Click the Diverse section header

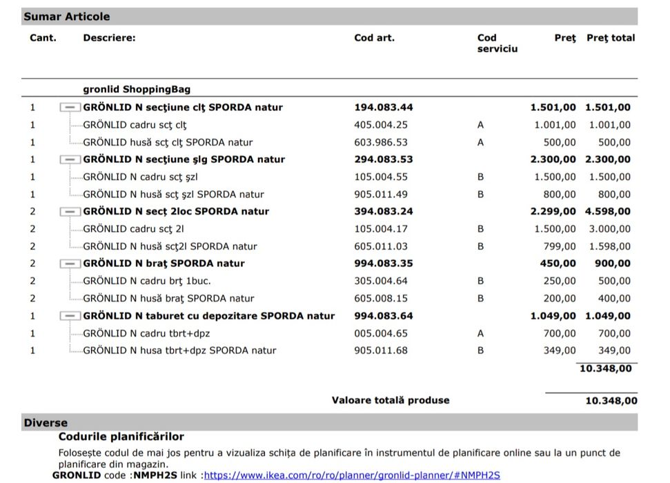[x=46, y=422]
